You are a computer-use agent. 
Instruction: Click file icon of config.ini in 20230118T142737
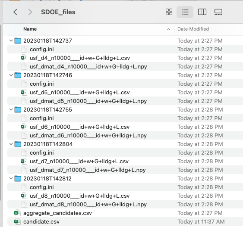(24, 50)
